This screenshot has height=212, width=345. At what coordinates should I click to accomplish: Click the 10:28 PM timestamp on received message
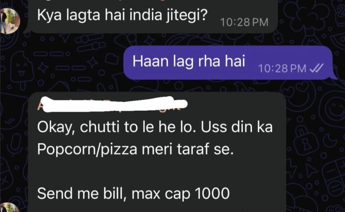click(x=244, y=22)
